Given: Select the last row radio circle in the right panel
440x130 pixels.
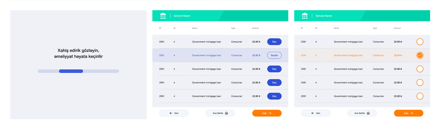Looking at the screenshot, I should (420, 96).
